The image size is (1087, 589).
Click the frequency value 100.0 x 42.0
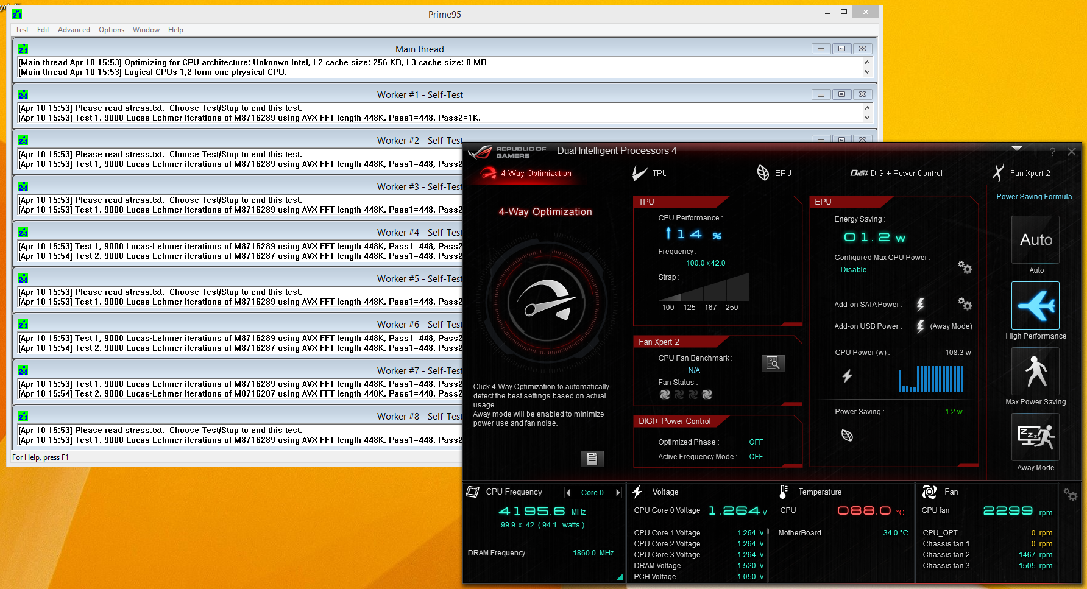pyautogui.click(x=706, y=263)
